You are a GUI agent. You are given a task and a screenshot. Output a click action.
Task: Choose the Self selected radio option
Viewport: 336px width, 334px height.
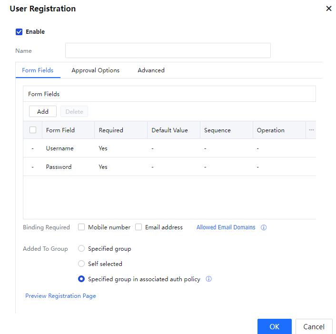tap(81, 264)
